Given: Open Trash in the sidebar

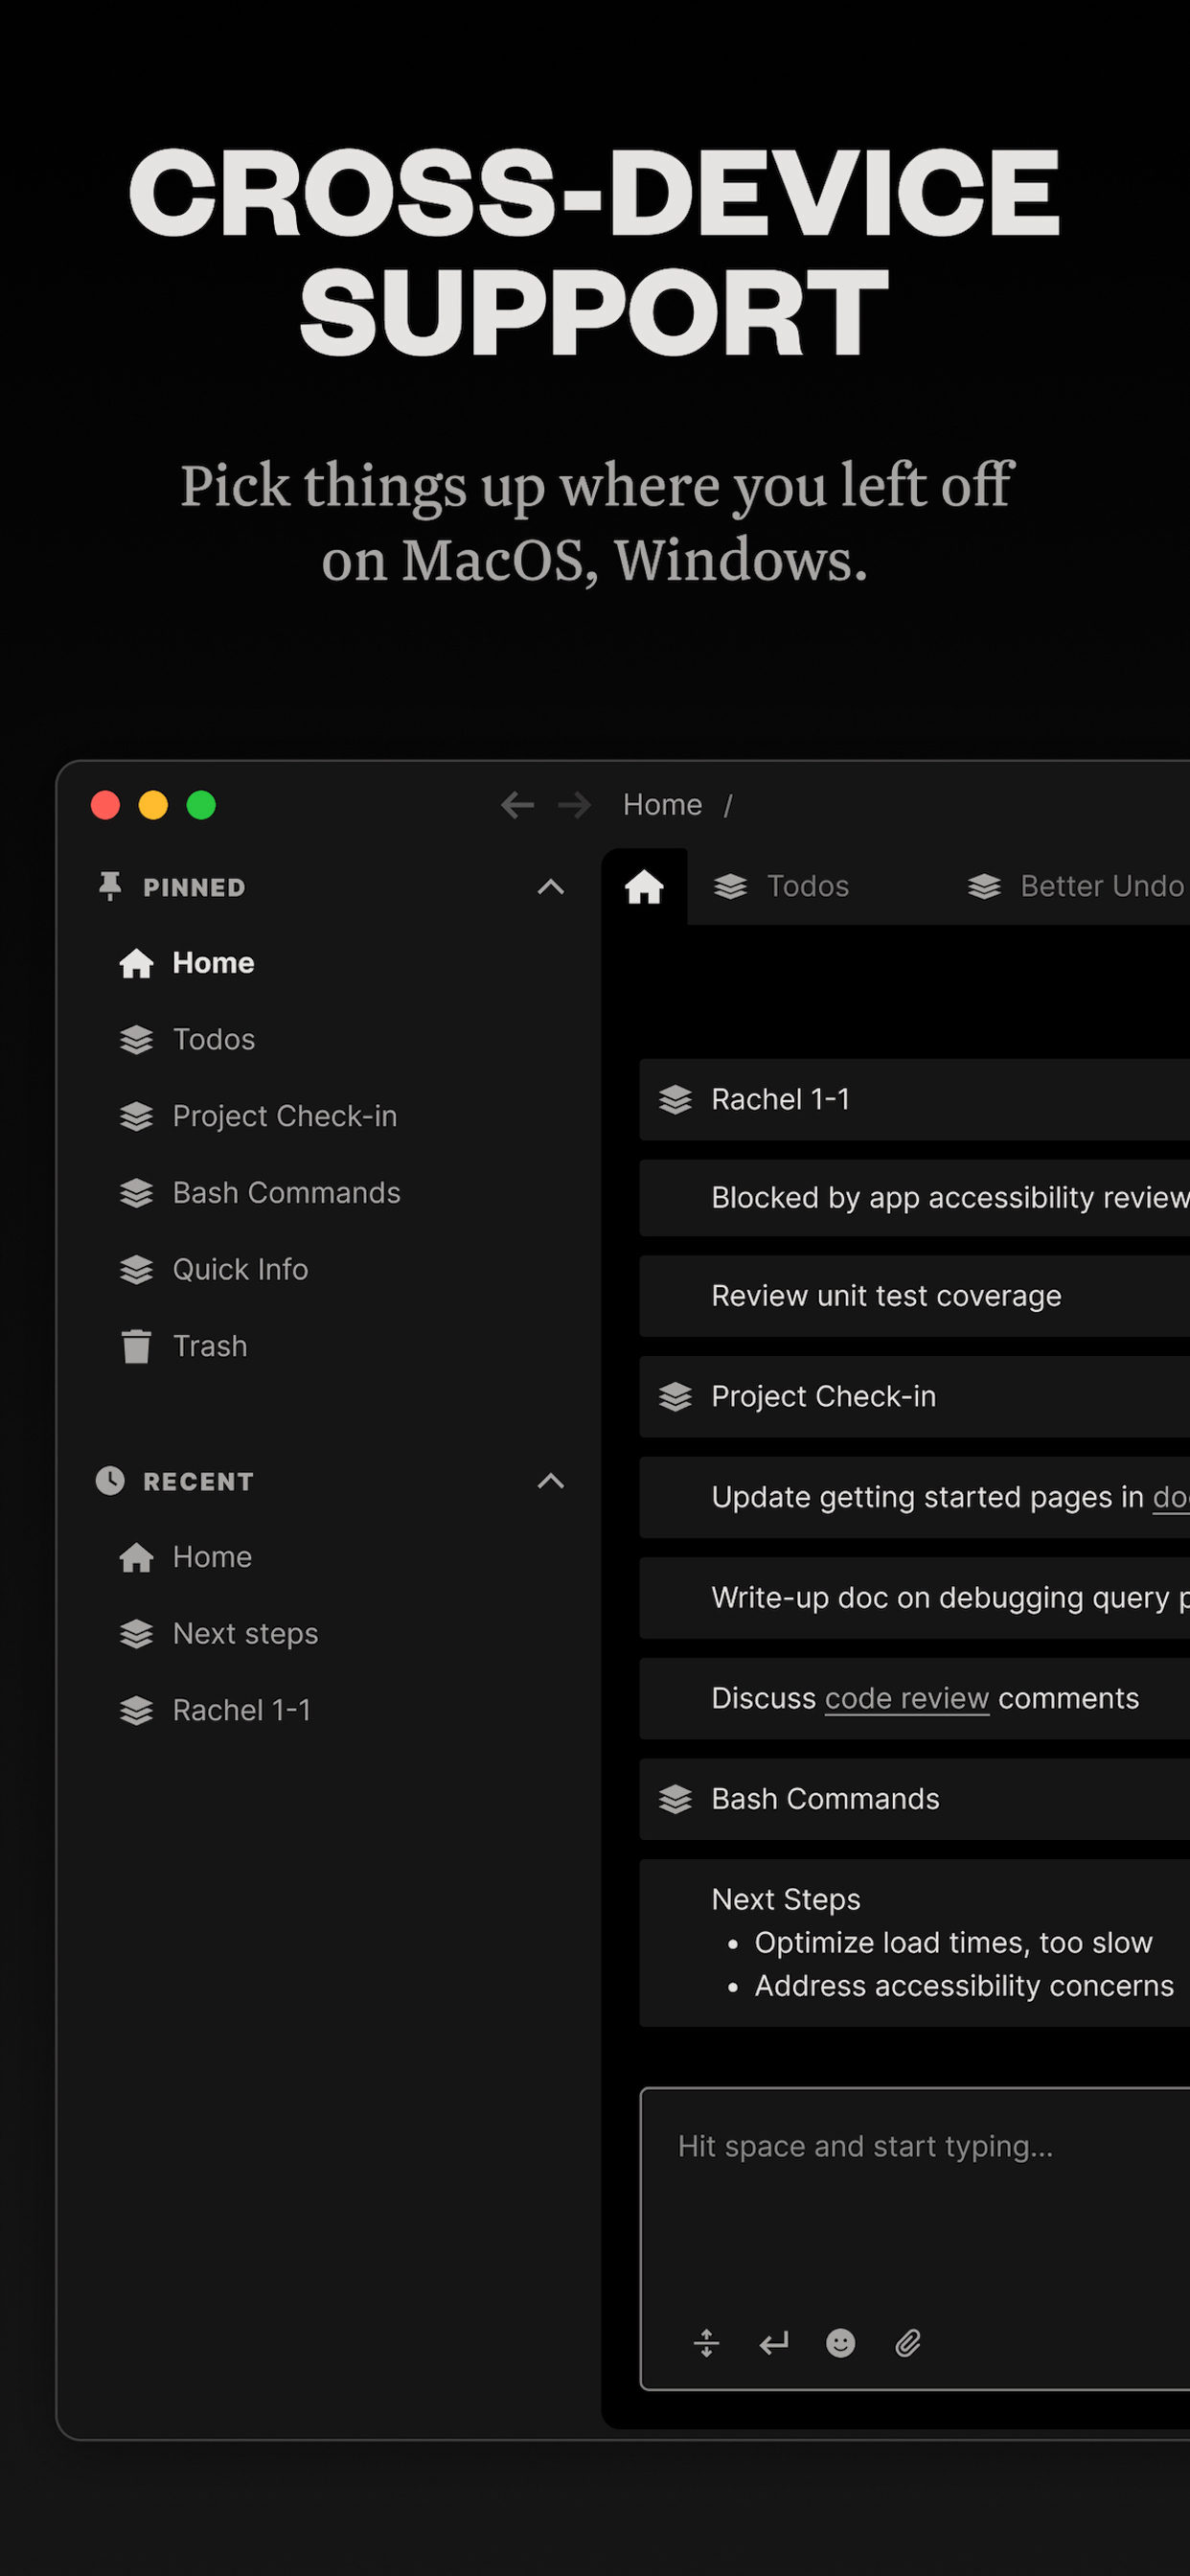Looking at the screenshot, I should point(210,1346).
